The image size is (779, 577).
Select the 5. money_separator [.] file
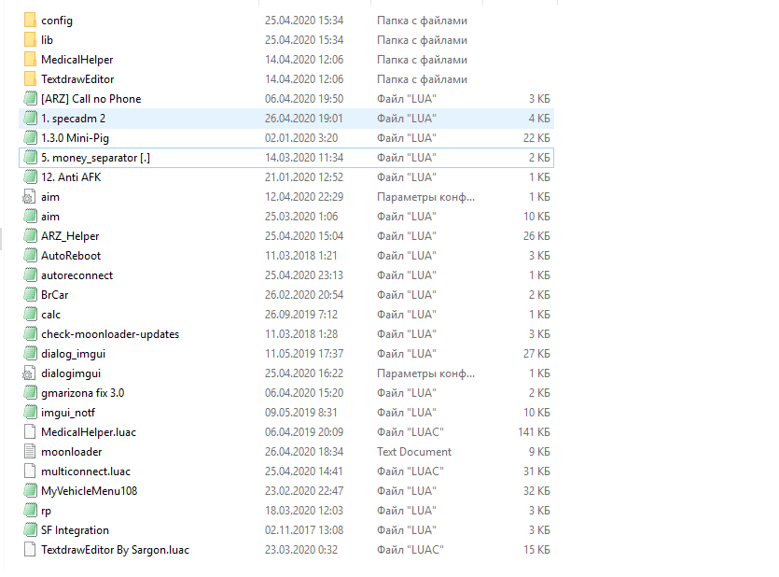pos(95,158)
